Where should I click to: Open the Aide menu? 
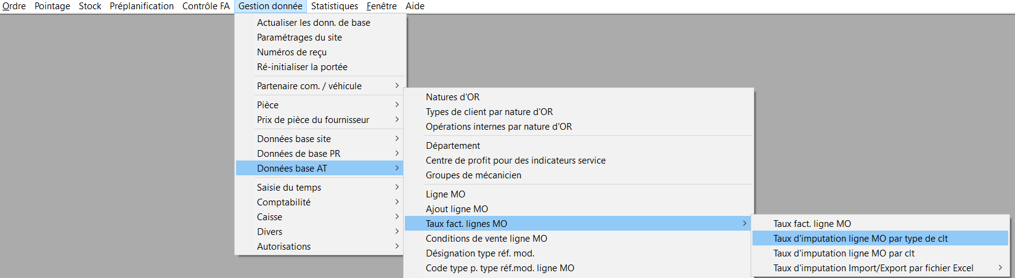coord(415,6)
